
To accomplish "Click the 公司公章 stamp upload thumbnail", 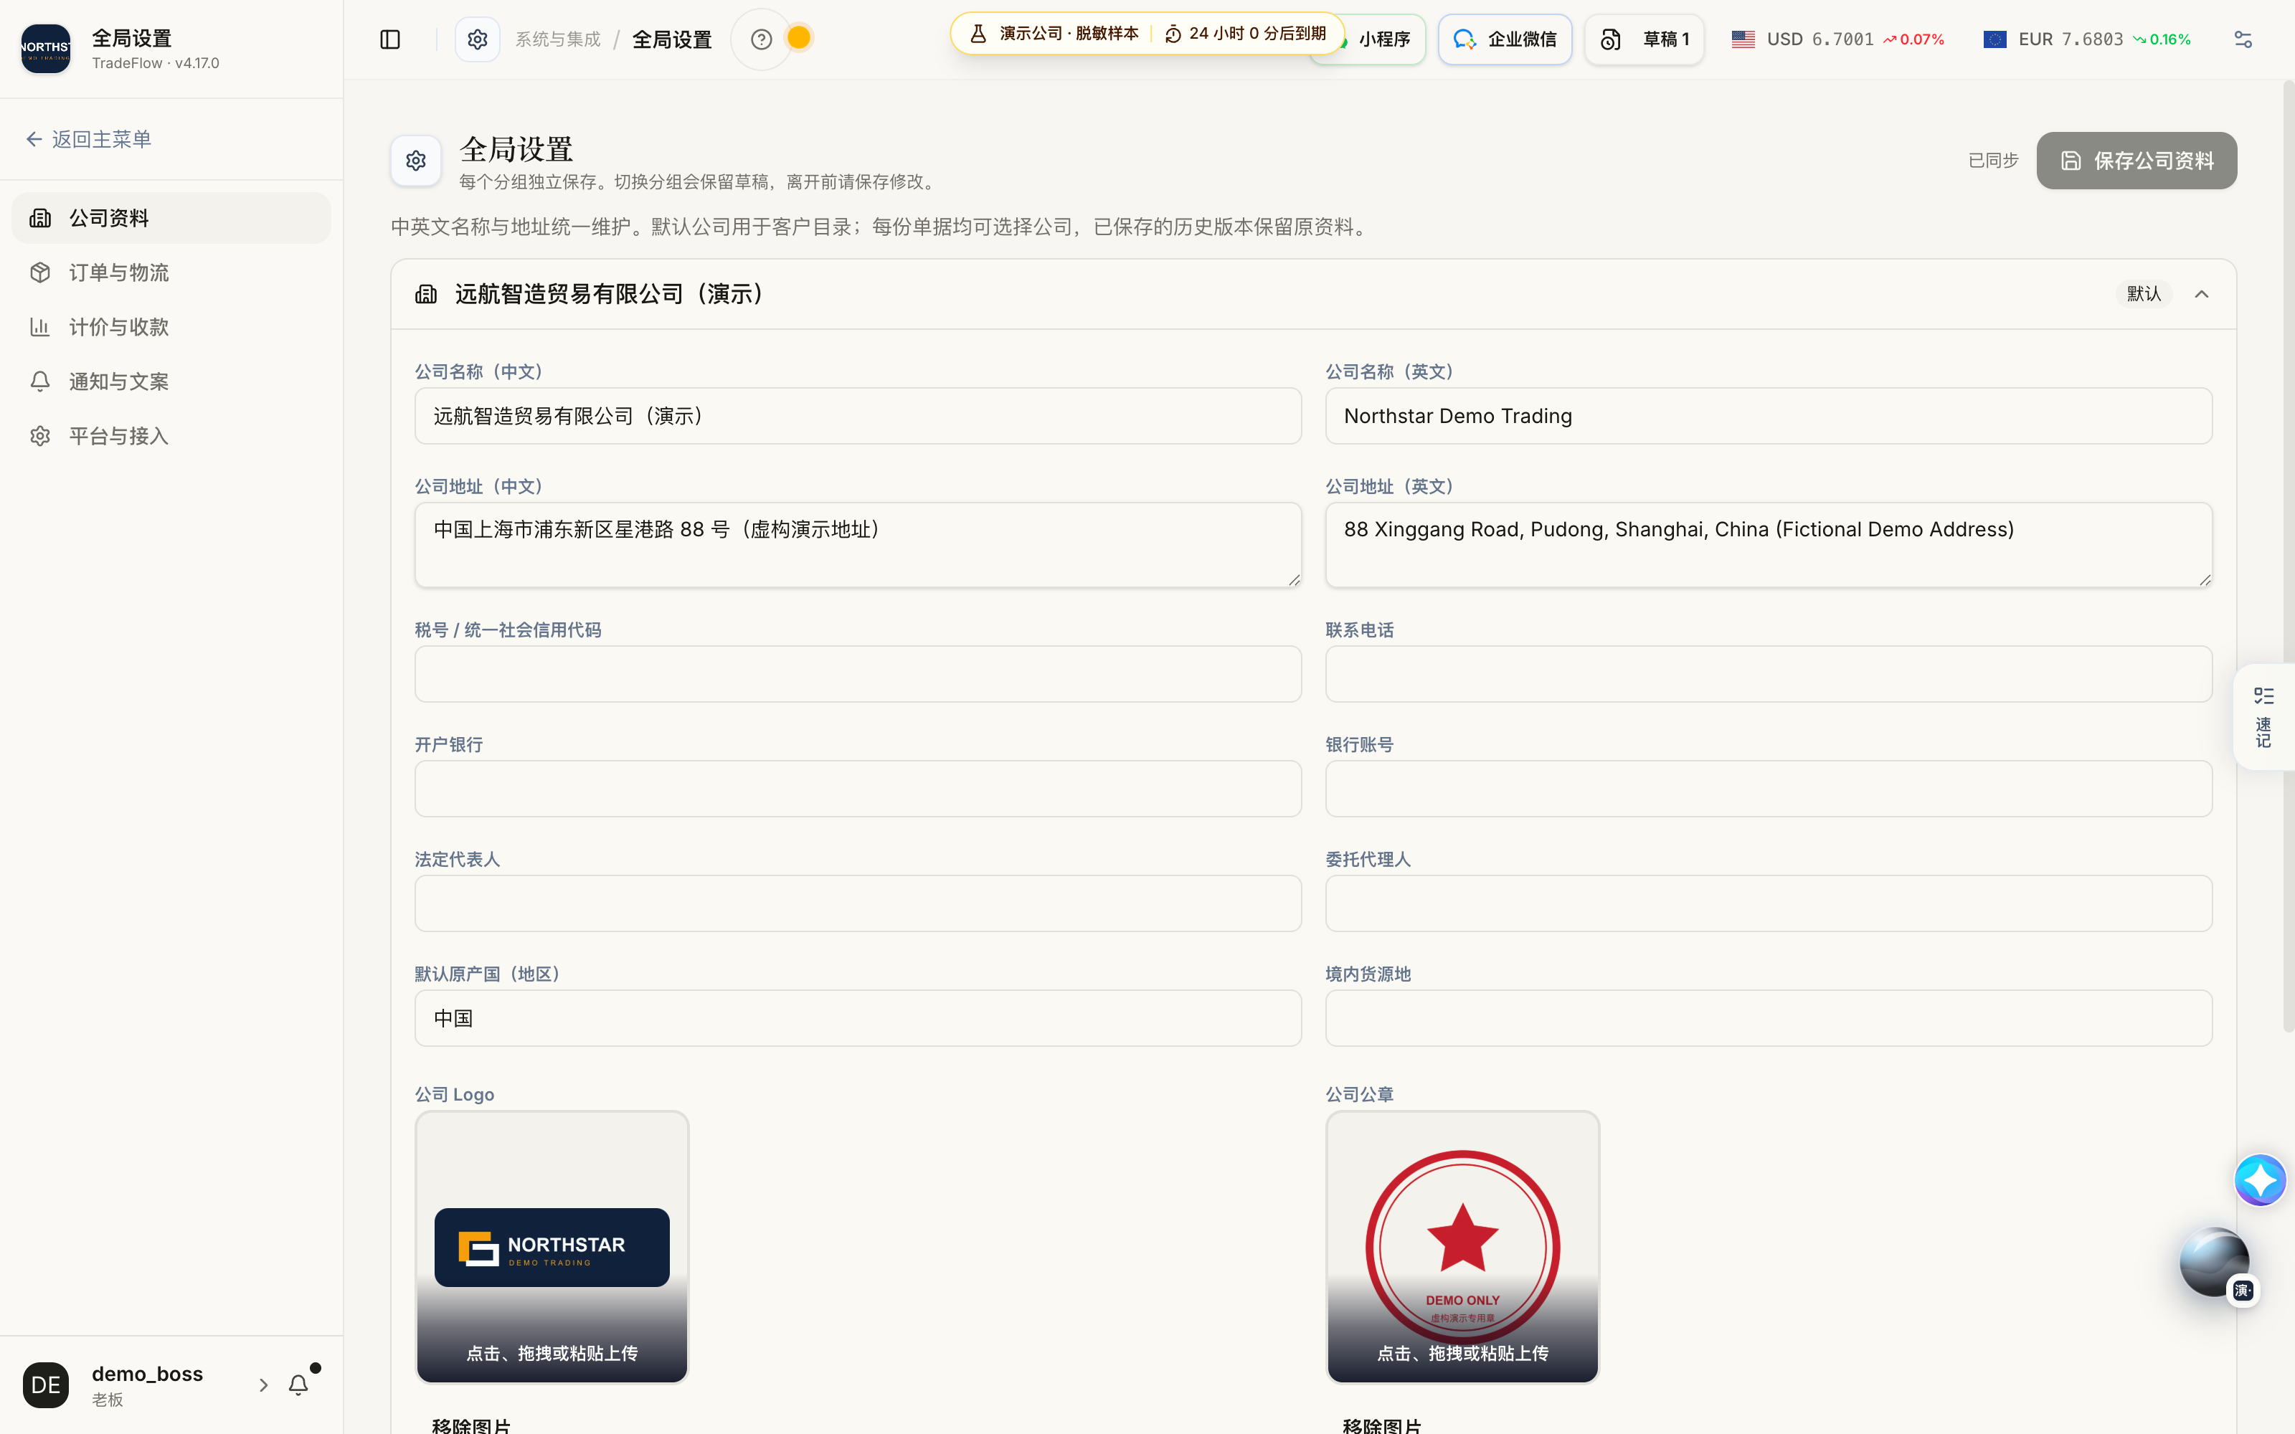I will pos(1462,1246).
